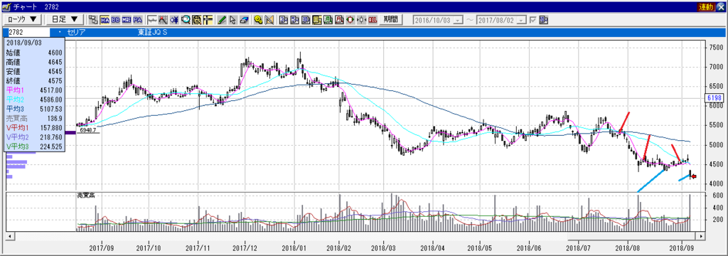The width and height of the screenshot is (728, 256).
Task: Select the eraser tool
Action: [245, 19]
